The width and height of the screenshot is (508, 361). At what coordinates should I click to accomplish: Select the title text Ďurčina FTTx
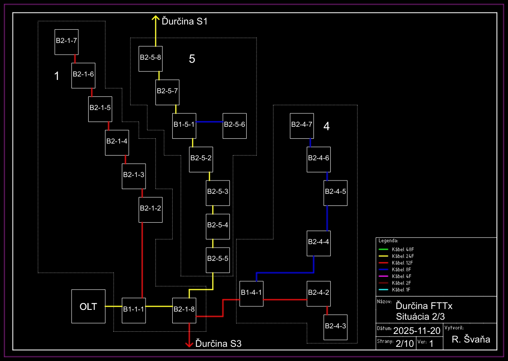pos(424,306)
